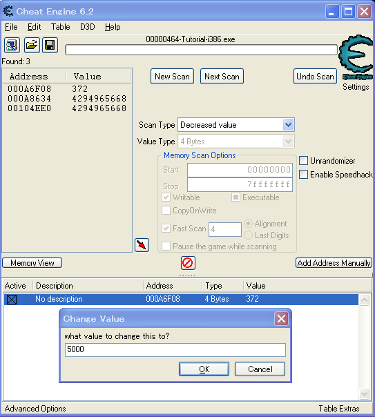Click the Value column header in results
Image resolution: width=375 pixels, height=417 pixels.
point(98,77)
